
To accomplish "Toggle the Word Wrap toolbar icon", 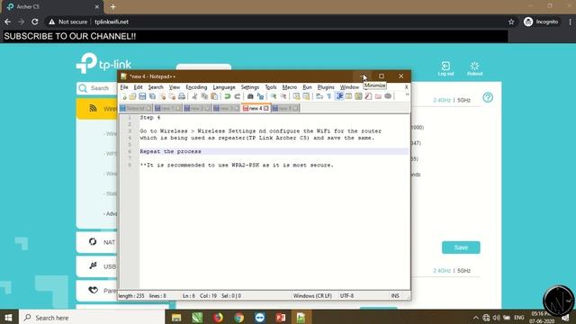I will click(x=319, y=96).
